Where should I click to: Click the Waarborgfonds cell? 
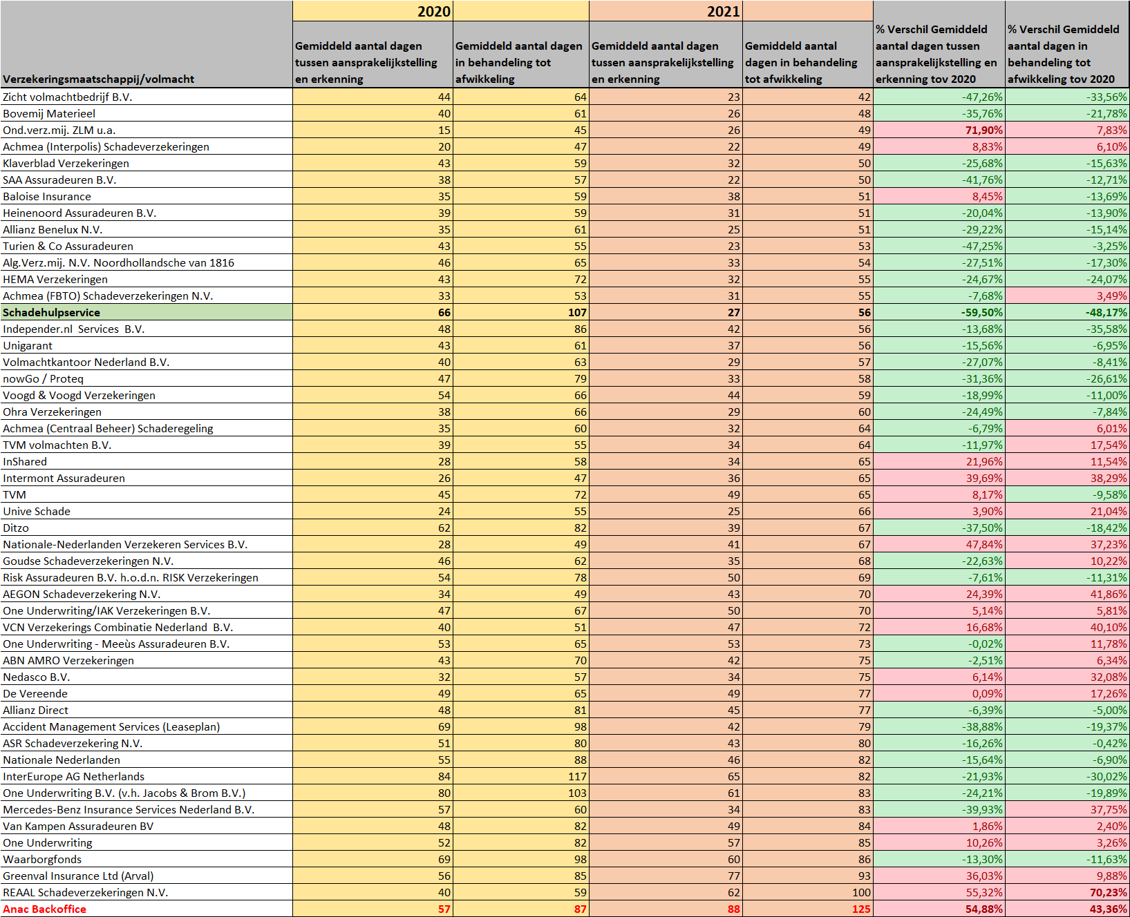tap(147, 859)
